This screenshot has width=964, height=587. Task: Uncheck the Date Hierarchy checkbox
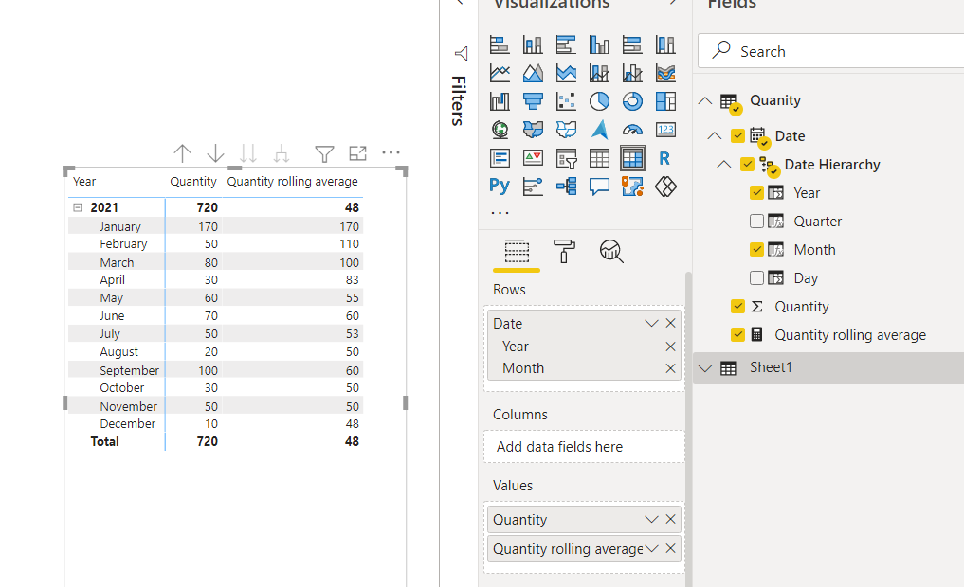[x=747, y=164]
